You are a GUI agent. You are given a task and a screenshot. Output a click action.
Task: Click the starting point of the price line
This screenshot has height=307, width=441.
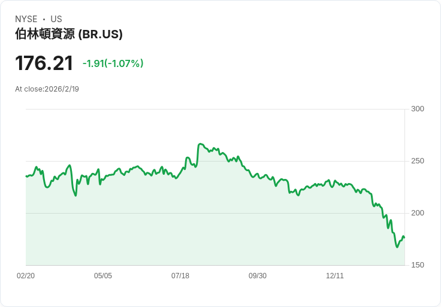click(26, 176)
